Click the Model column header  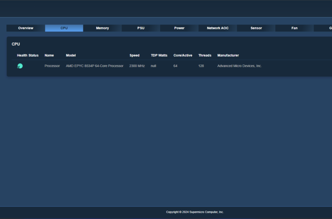[x=71, y=55]
